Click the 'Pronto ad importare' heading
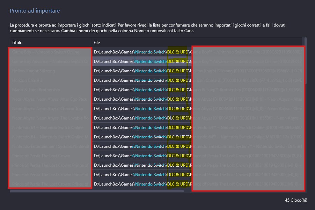 point(35,10)
